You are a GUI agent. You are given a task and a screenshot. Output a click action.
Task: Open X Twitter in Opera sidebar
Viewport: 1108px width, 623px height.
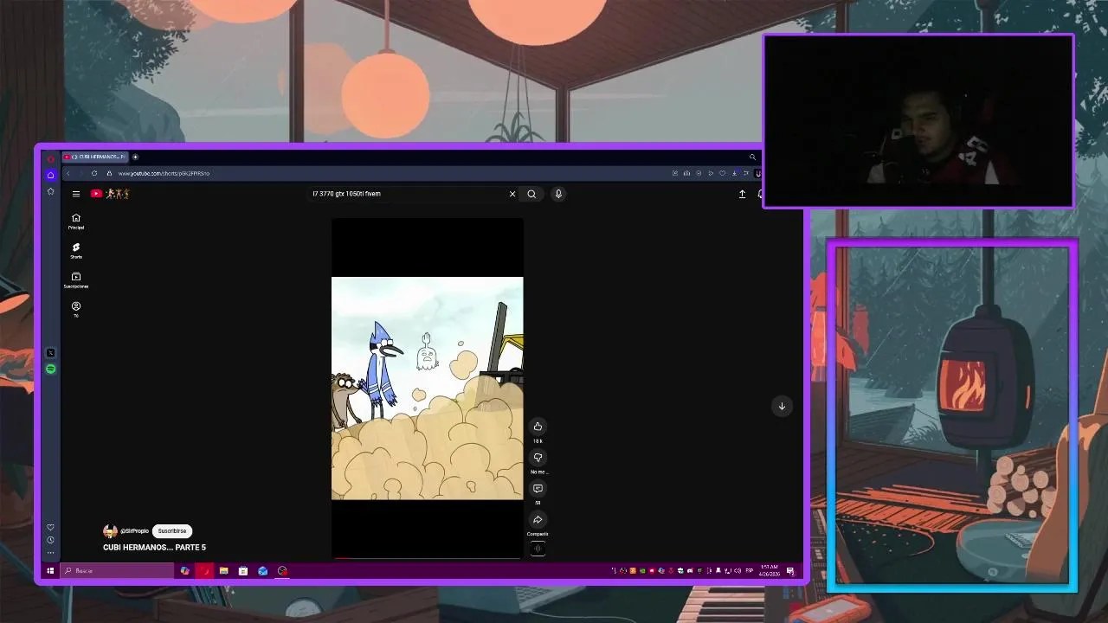[x=50, y=353]
